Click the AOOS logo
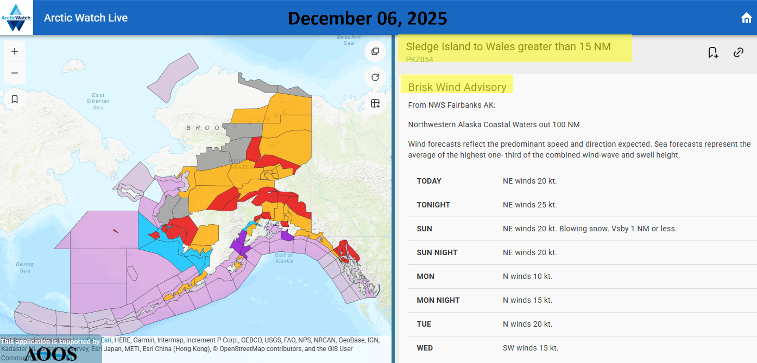This screenshot has width=757, height=363. pyautogui.click(x=51, y=354)
